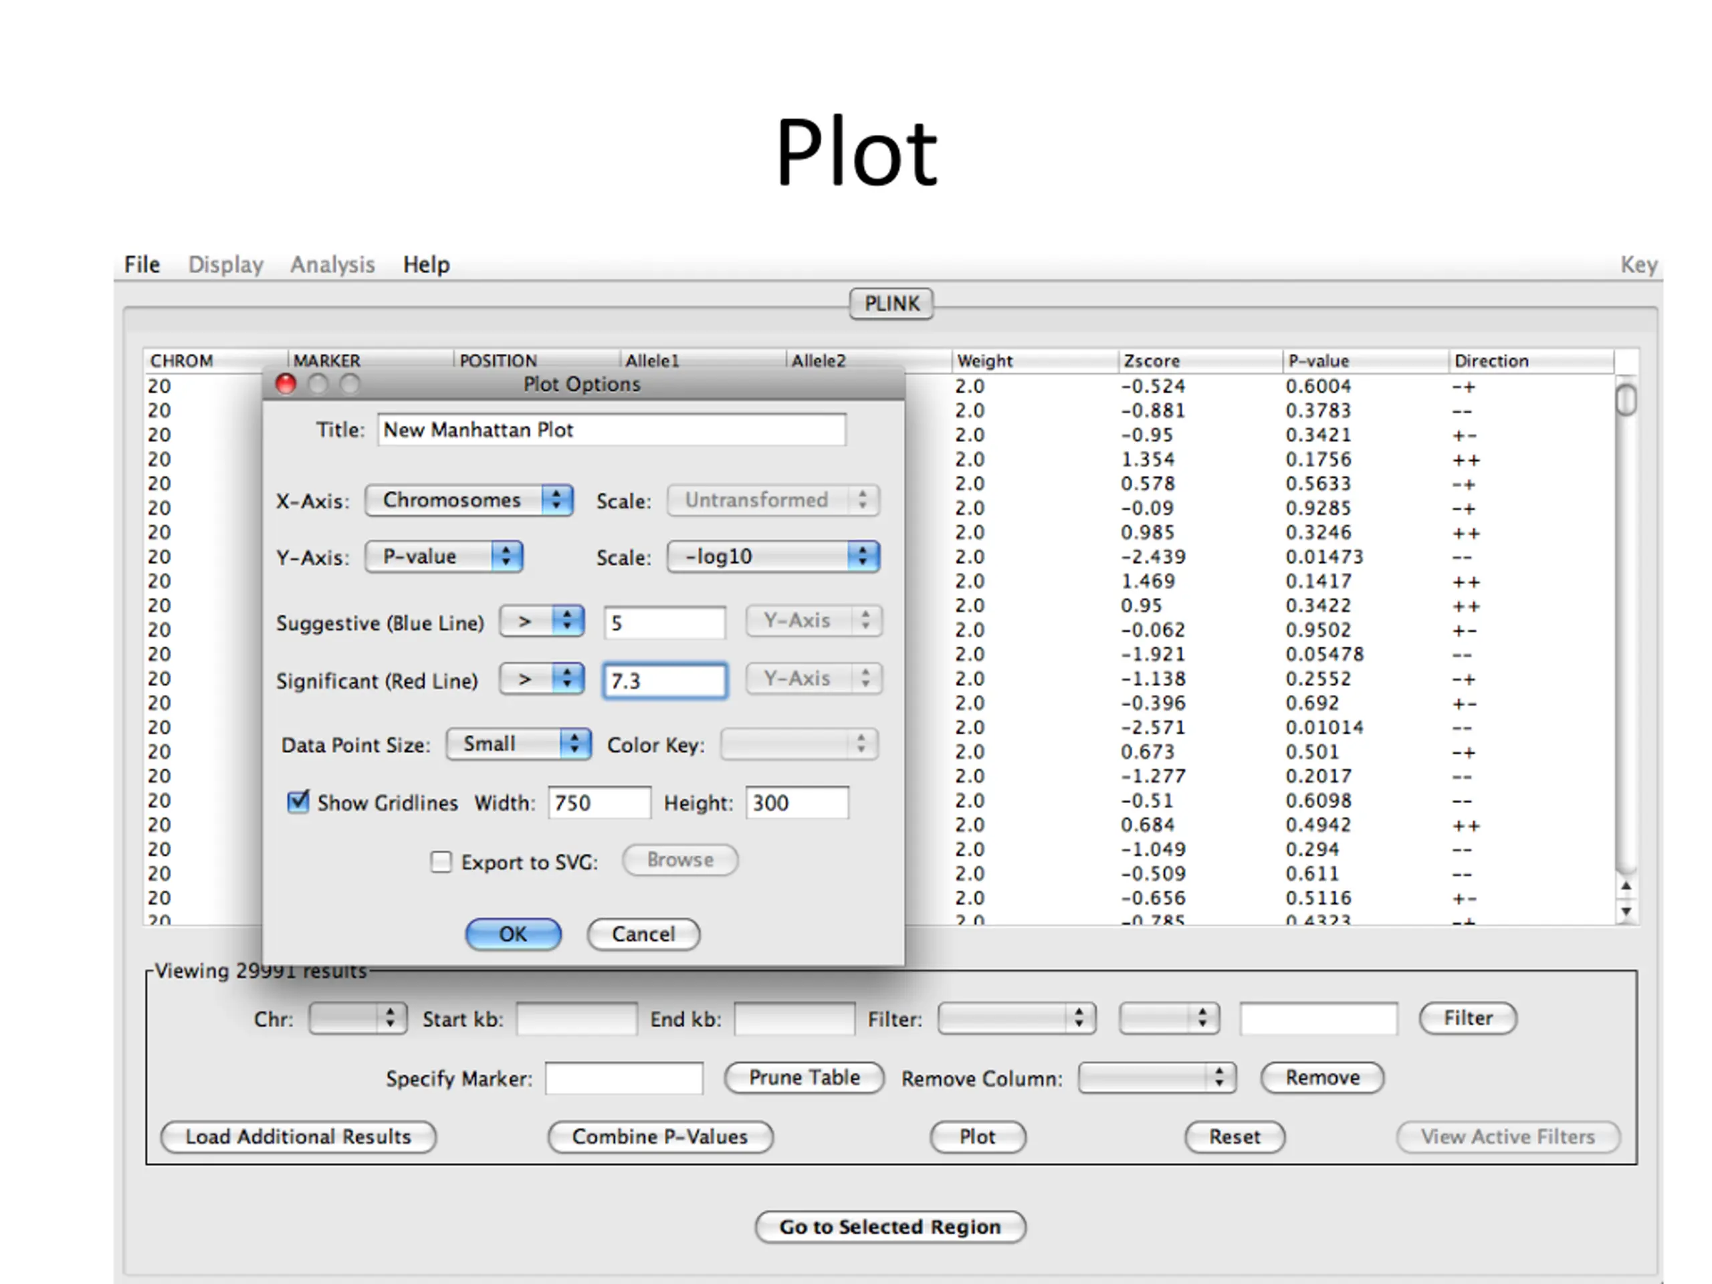Click Load Additional Results button

[298, 1137]
